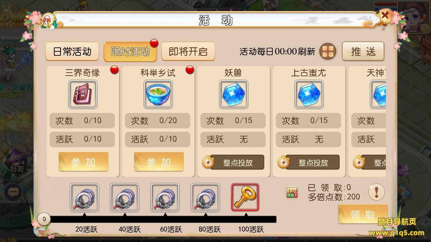
Task: Open the orange grid view icon
Action: coord(328,51)
